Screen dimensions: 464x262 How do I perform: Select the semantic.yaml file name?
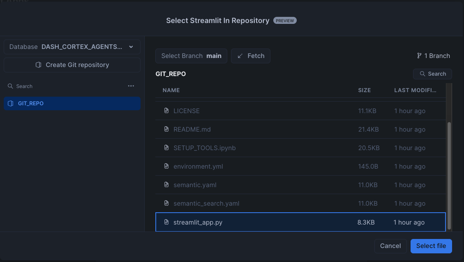[195, 185]
